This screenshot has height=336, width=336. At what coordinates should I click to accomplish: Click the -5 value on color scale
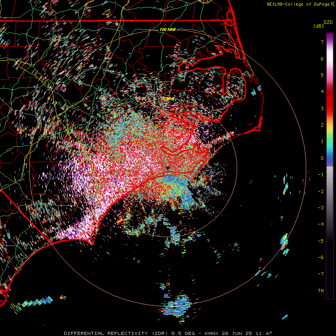coord(321,241)
